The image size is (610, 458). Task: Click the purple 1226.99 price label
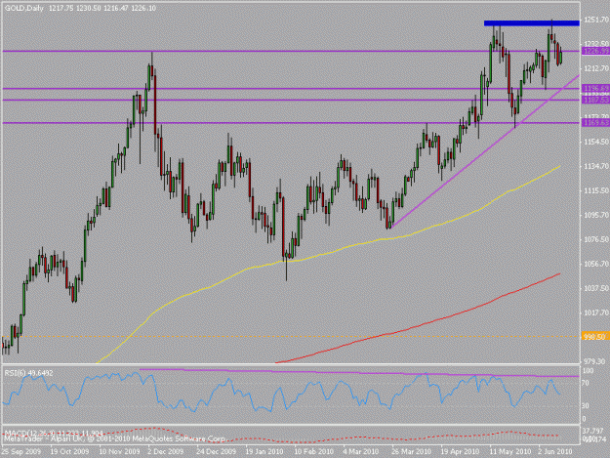[x=595, y=51]
